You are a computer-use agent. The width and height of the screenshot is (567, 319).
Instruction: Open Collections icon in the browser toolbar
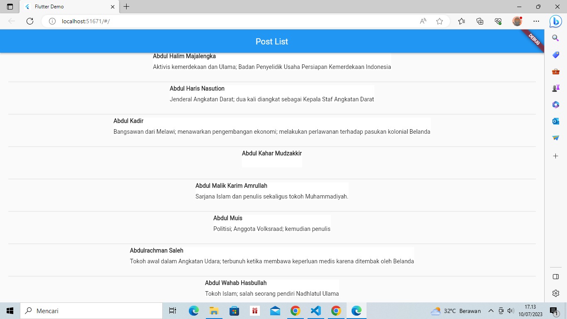[x=480, y=21]
